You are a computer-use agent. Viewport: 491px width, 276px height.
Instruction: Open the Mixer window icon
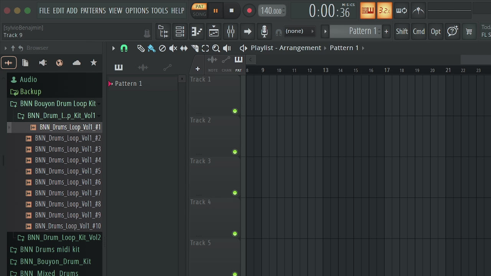click(231, 31)
